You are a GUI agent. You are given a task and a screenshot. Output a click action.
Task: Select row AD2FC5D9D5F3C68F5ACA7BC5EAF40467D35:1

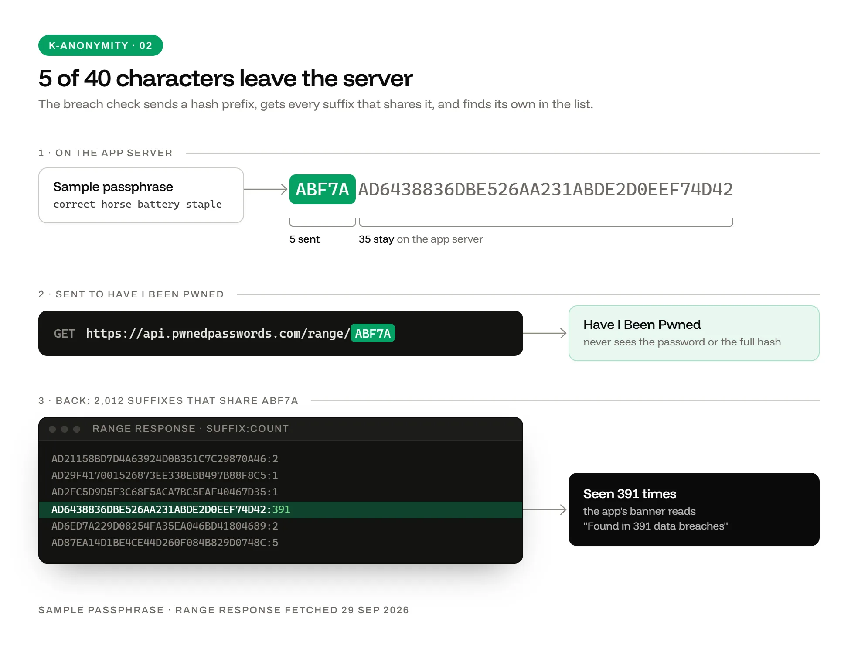click(281, 492)
